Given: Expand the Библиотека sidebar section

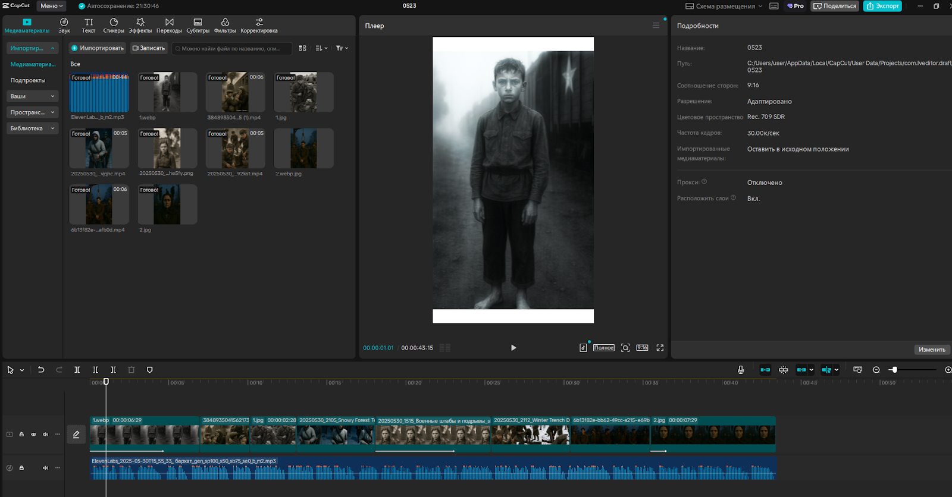Looking at the screenshot, I should coord(32,128).
